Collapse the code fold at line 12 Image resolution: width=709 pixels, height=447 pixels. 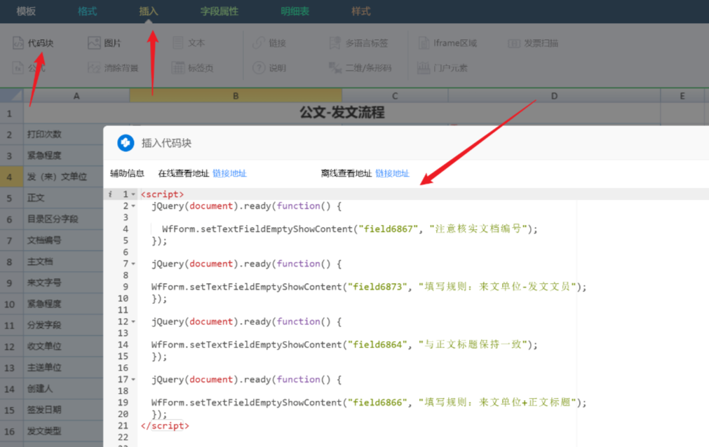click(133, 322)
